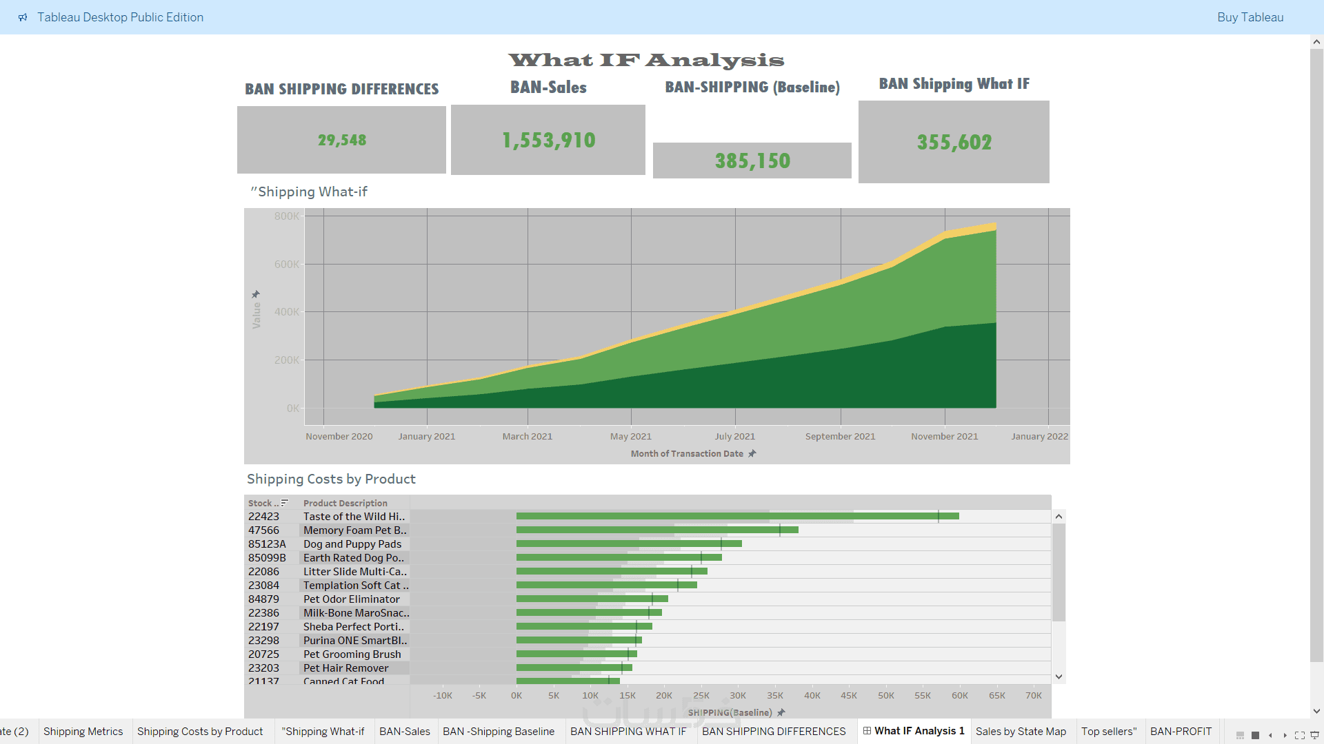
Task: Click Buy Tableau link
Action: [1250, 17]
